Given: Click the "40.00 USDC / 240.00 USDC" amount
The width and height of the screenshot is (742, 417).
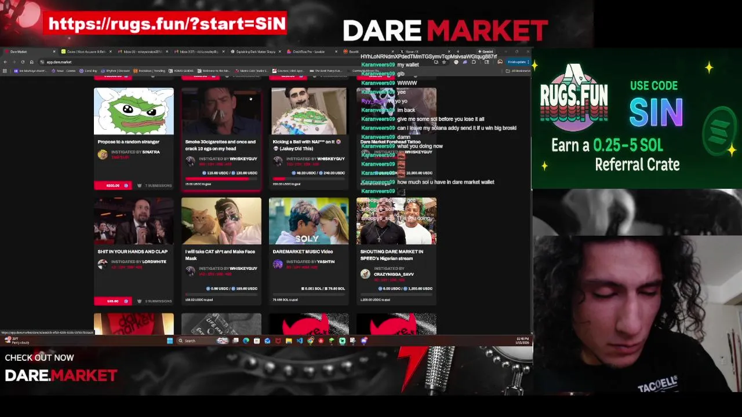Looking at the screenshot, I should [x=319, y=173].
